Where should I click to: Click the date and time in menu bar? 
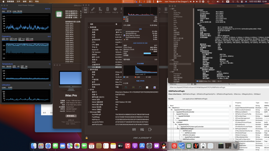(259, 2)
